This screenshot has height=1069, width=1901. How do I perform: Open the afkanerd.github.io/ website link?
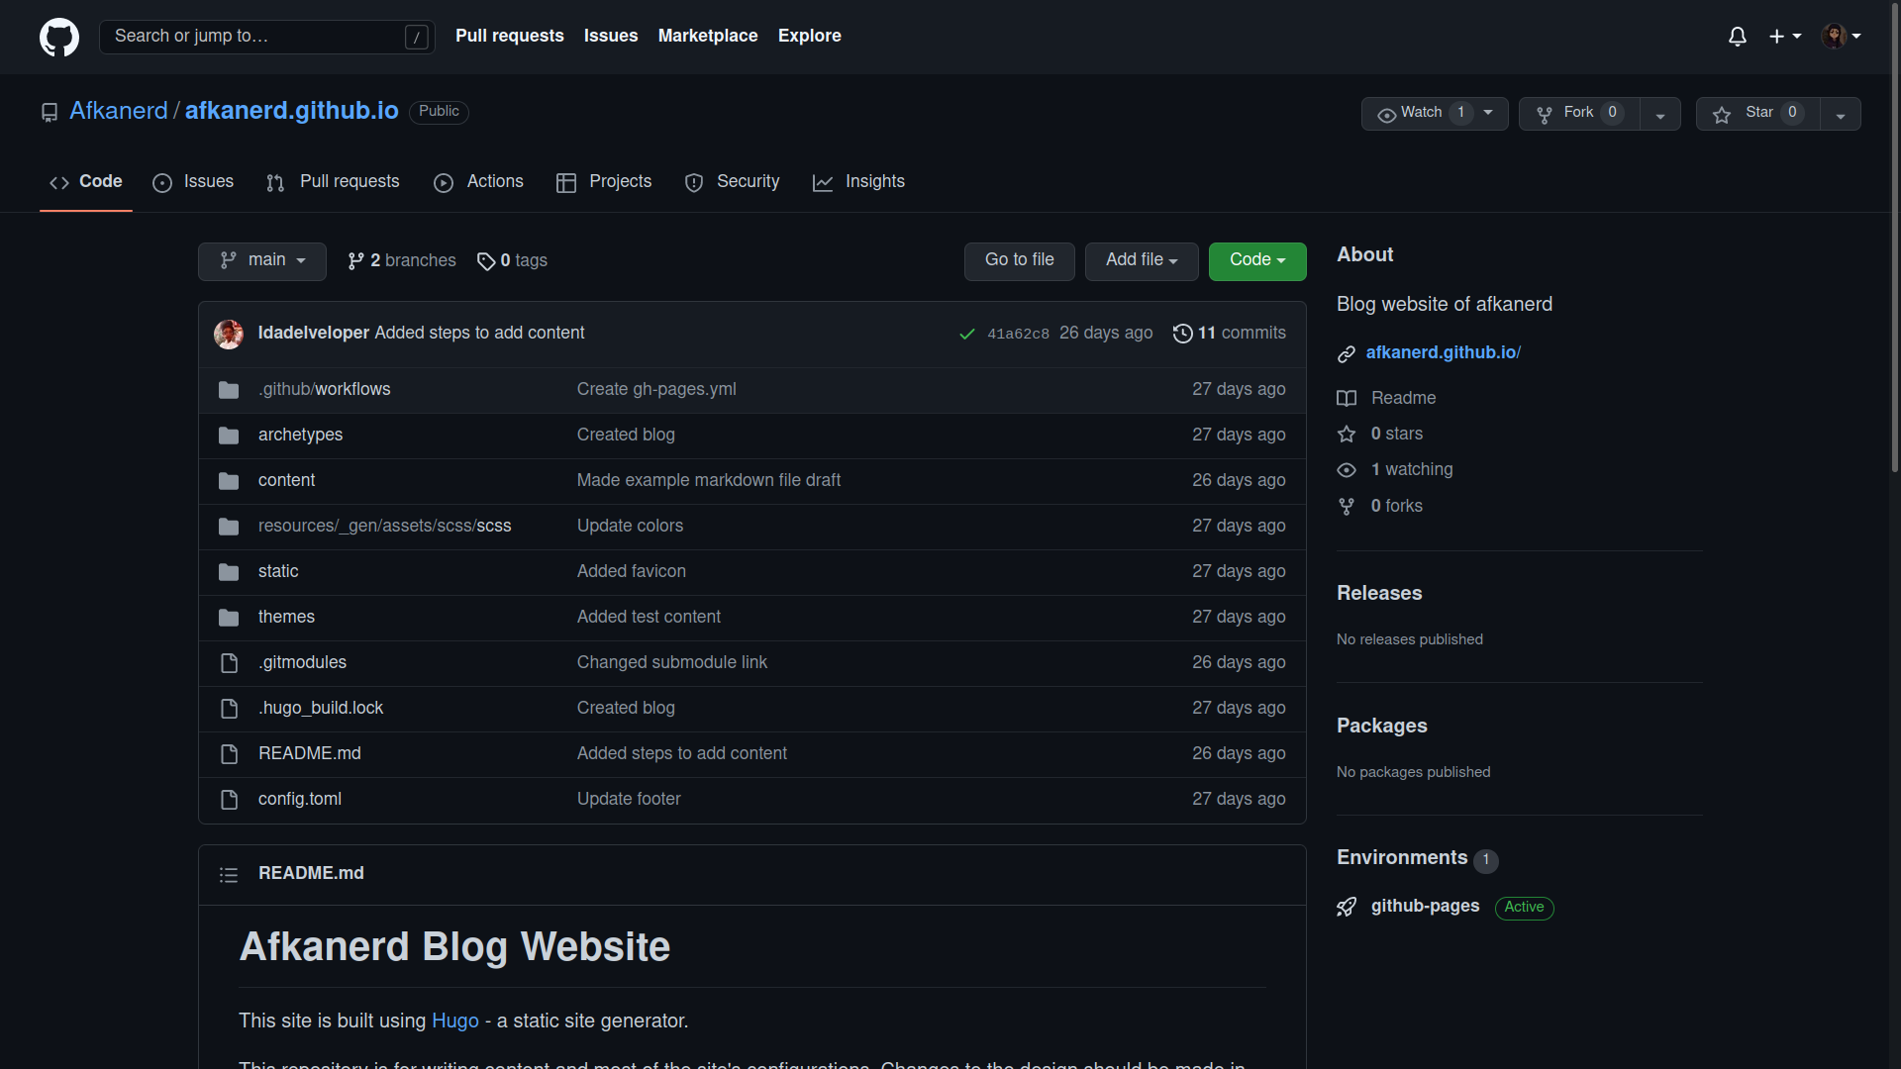(x=1443, y=353)
